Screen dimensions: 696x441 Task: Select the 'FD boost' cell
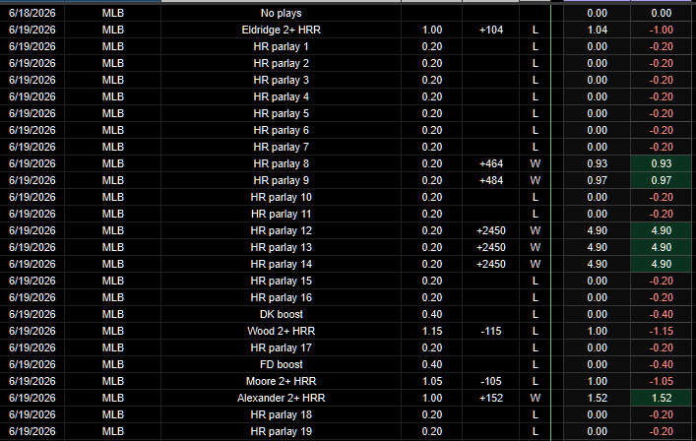pyautogui.click(x=281, y=364)
